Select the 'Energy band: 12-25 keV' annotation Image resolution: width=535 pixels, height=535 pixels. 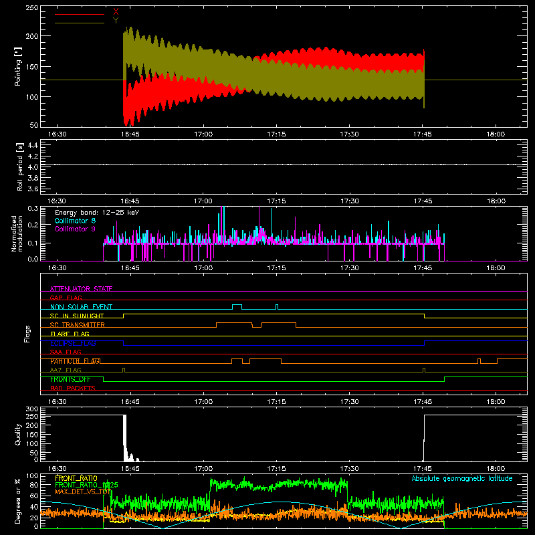[x=97, y=213]
